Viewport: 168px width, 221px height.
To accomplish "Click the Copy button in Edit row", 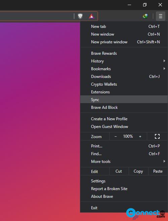I will pos(138,171).
